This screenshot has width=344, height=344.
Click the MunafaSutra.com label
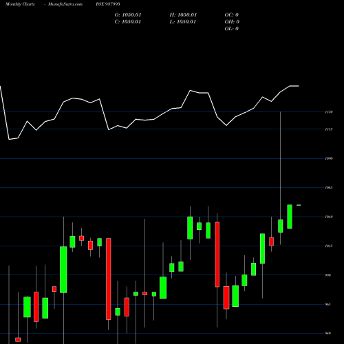pyautogui.click(x=65, y=4)
